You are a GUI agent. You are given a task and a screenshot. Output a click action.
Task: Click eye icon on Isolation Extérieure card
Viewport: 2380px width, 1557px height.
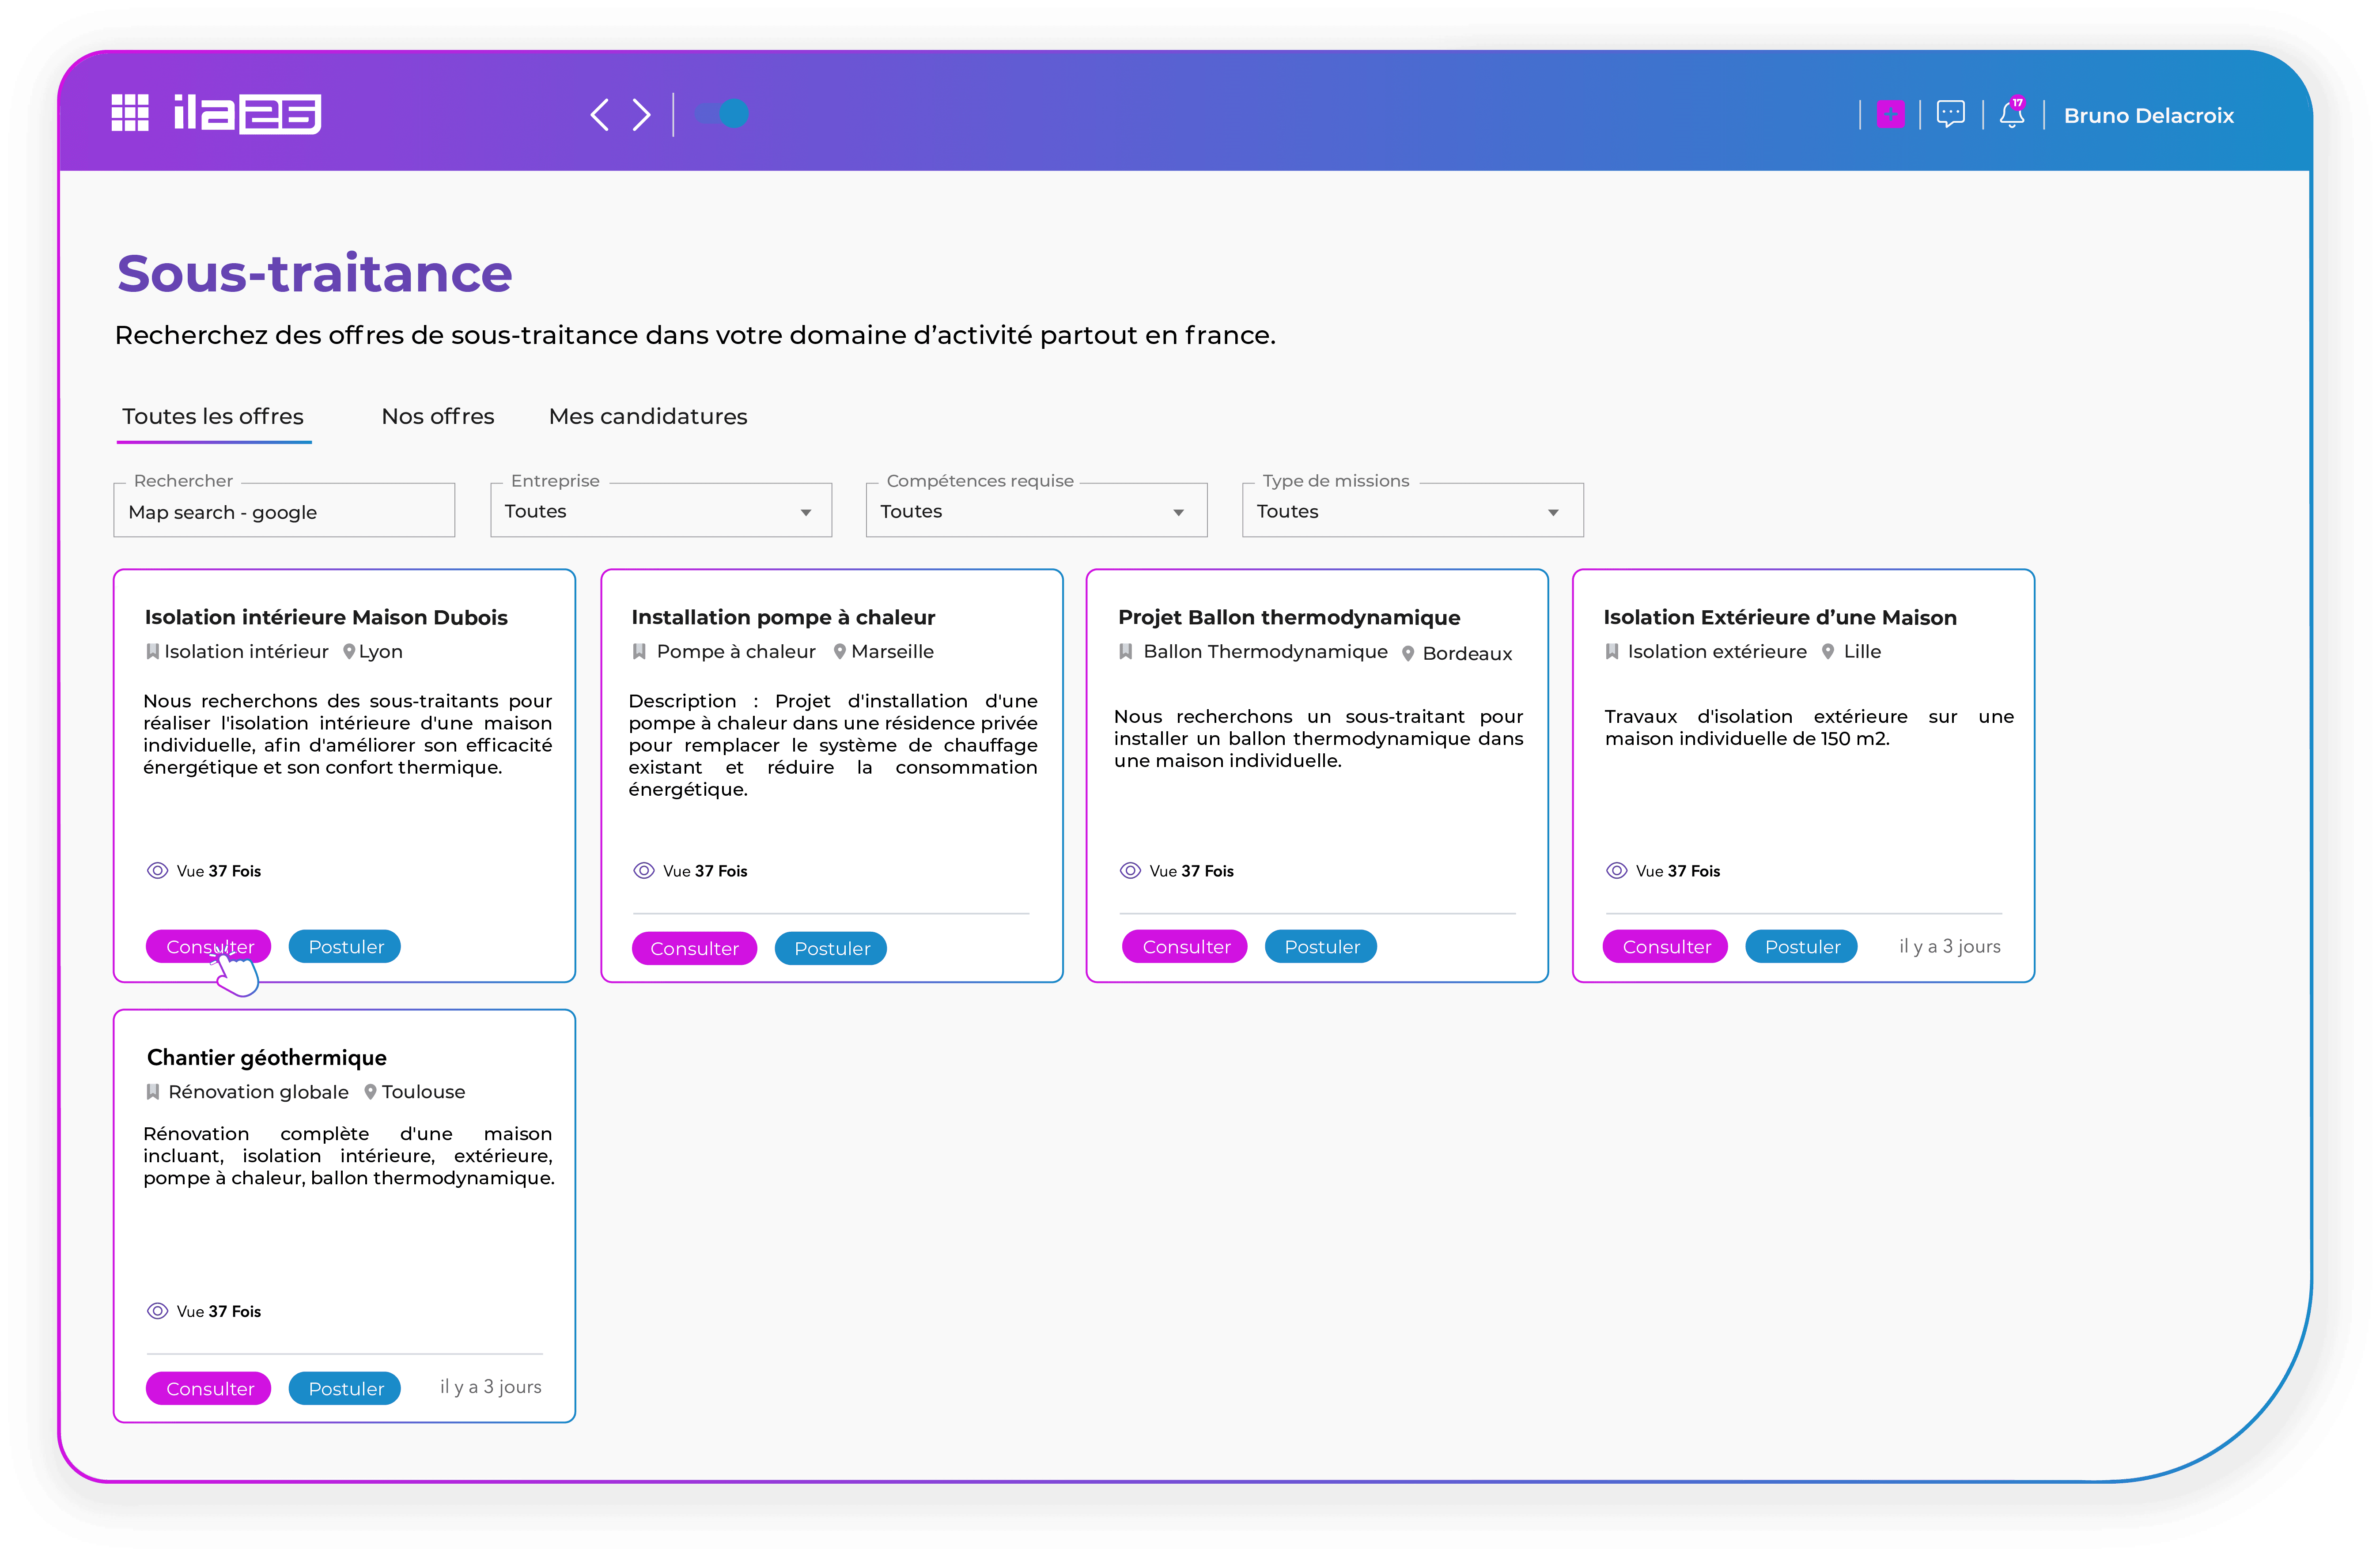pos(1616,871)
